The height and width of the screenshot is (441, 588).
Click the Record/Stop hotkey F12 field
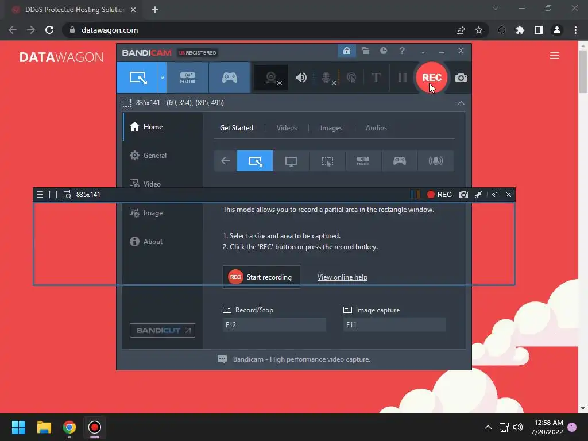[x=274, y=325]
